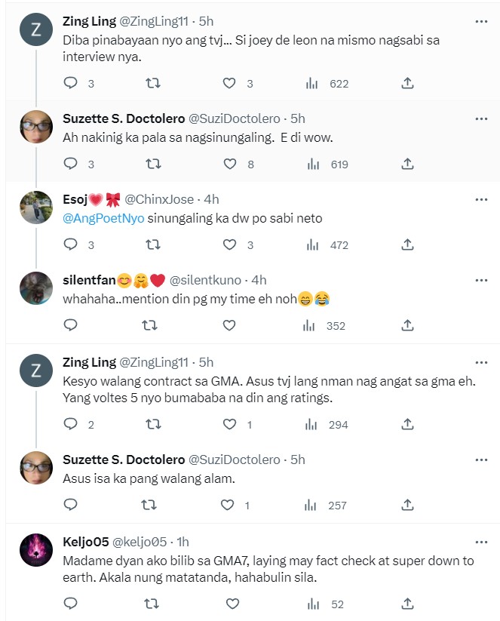500x621 pixels.
Task: Open Suzette S. Doctolero's profile name link
Action: 124,118
